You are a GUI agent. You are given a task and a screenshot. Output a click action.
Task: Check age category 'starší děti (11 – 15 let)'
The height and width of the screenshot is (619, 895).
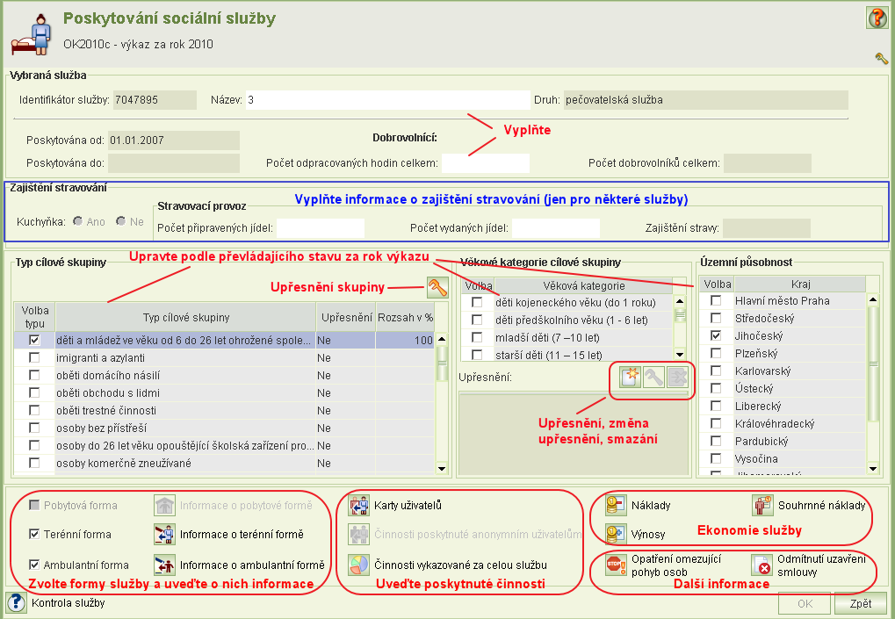click(x=477, y=355)
